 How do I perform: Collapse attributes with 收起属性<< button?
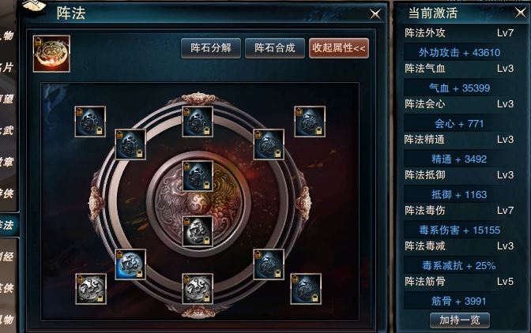tap(339, 48)
